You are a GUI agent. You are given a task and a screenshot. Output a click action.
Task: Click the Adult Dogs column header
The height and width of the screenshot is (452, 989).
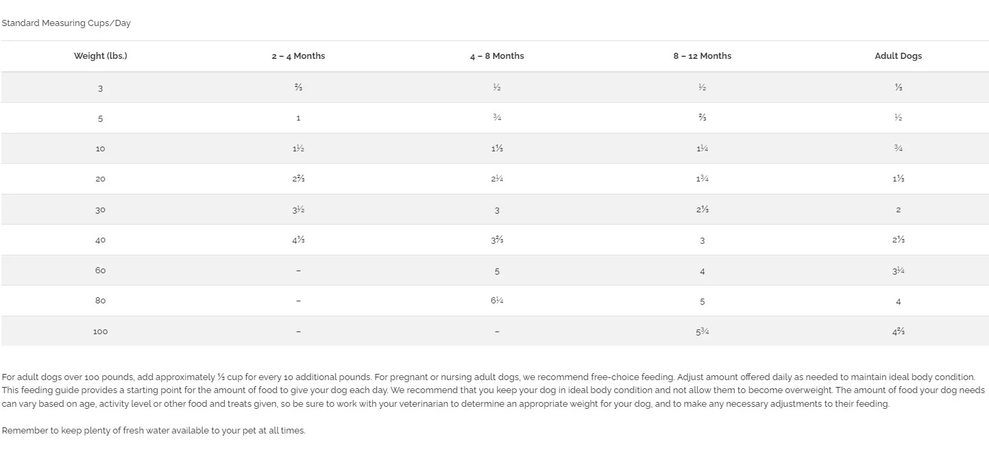[898, 56]
